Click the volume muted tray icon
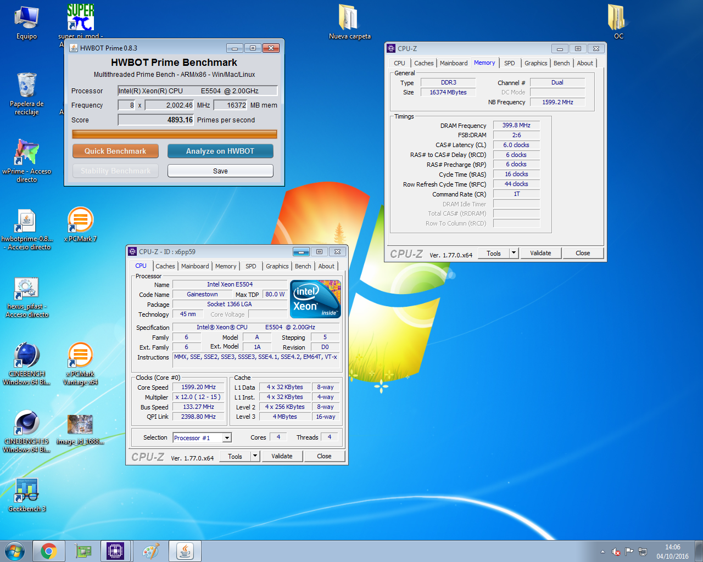This screenshot has width=703, height=562. point(616,552)
